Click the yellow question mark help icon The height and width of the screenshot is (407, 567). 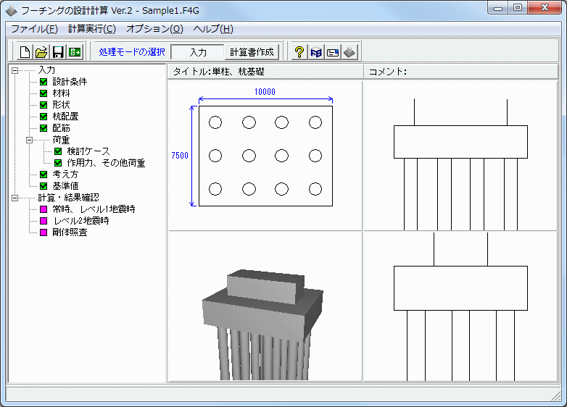pyautogui.click(x=299, y=52)
